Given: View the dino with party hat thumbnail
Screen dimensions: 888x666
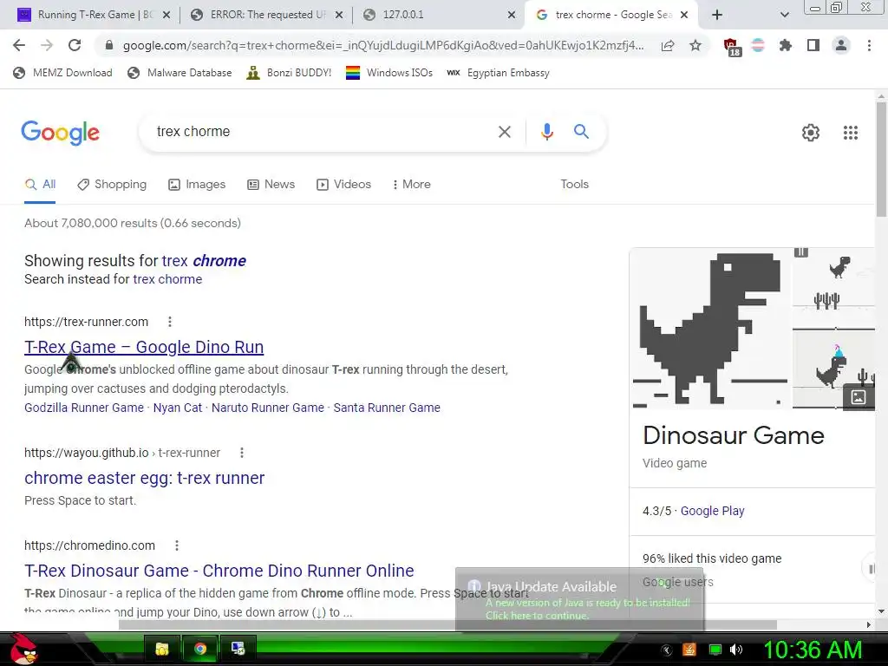Looking at the screenshot, I should (x=833, y=369).
